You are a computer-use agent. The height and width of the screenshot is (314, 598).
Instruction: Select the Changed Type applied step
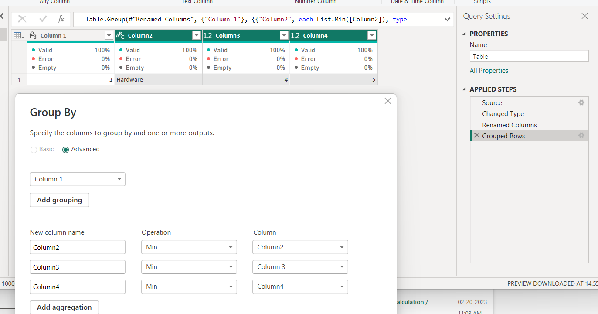click(x=529, y=114)
